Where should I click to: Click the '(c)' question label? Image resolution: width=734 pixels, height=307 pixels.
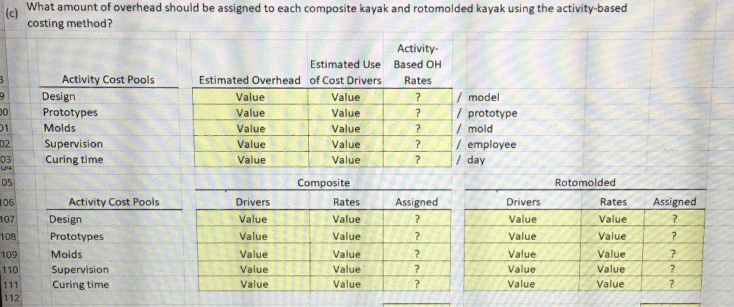pos(11,14)
